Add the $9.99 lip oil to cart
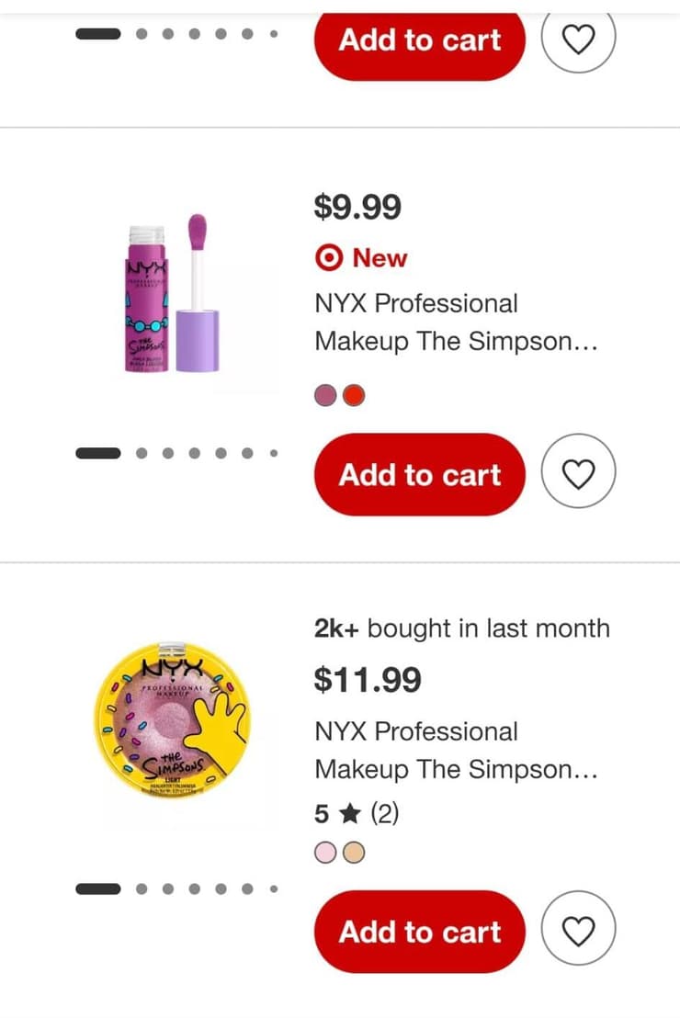Screen dimensions: 680x1018 [419, 474]
